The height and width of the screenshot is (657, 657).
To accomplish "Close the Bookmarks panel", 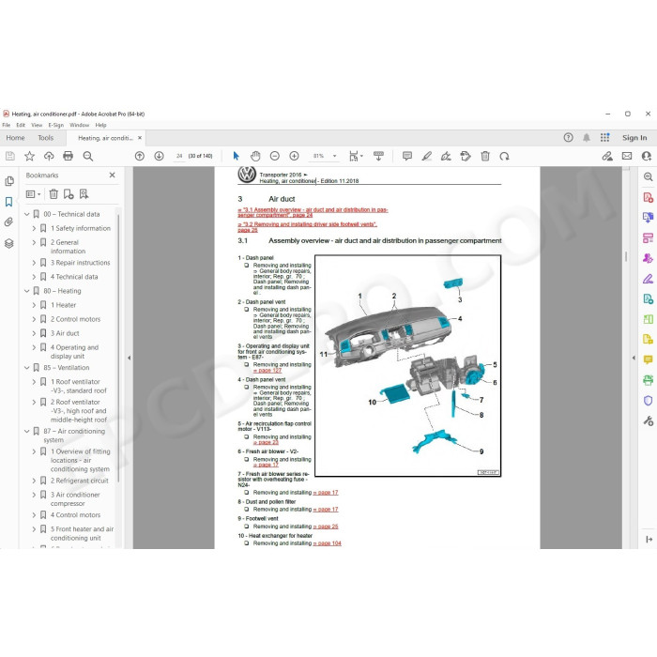I will 112,176.
